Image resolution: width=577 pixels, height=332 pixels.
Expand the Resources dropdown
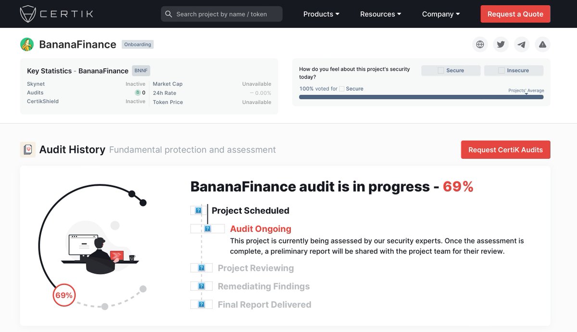coord(380,14)
